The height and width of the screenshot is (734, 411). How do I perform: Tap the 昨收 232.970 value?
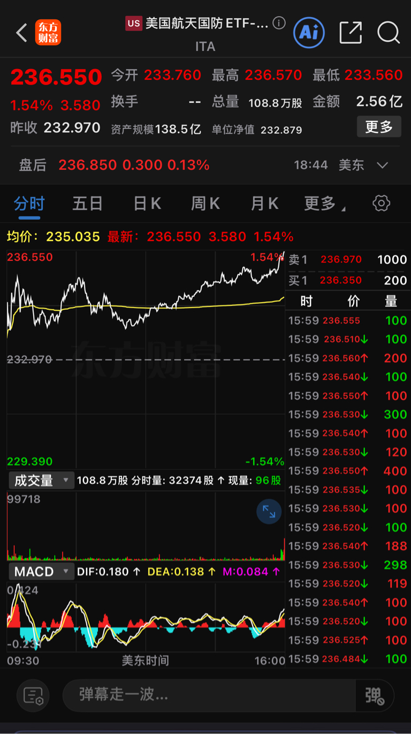point(72,128)
